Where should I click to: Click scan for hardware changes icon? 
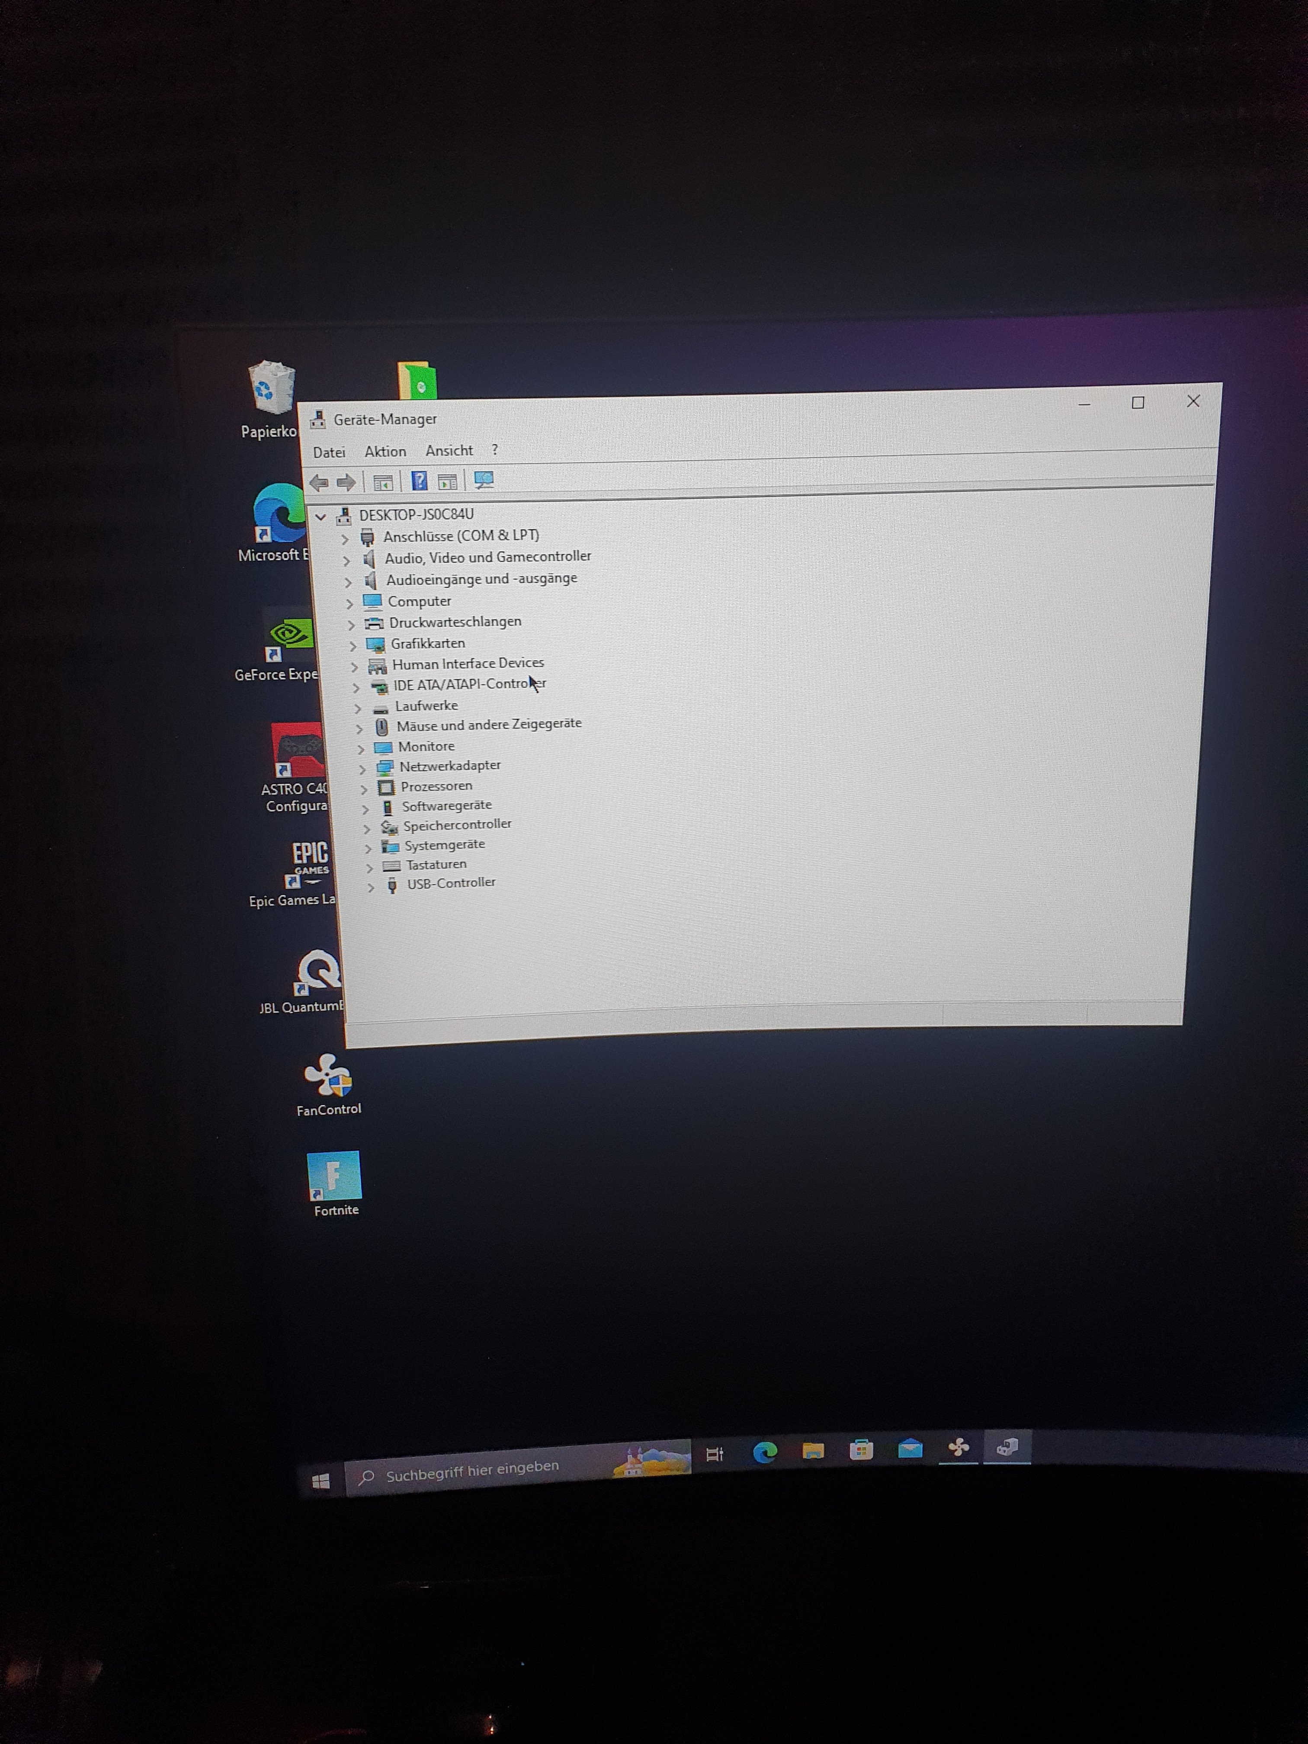point(484,480)
